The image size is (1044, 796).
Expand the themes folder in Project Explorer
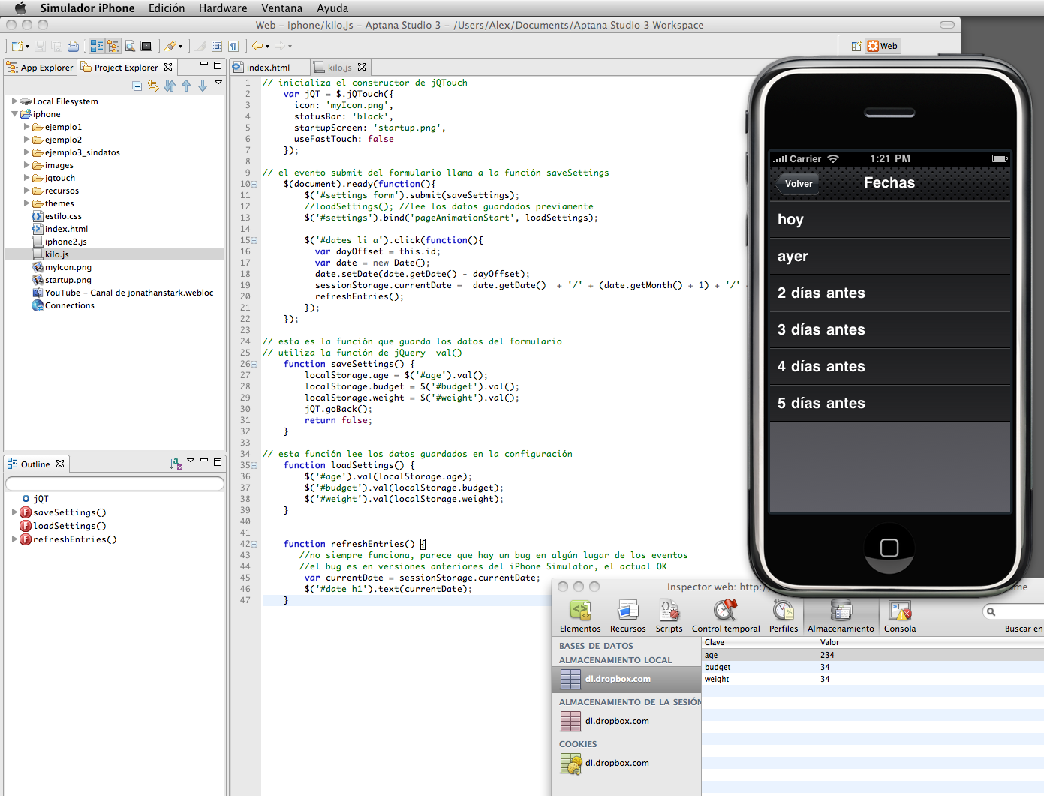[28, 203]
